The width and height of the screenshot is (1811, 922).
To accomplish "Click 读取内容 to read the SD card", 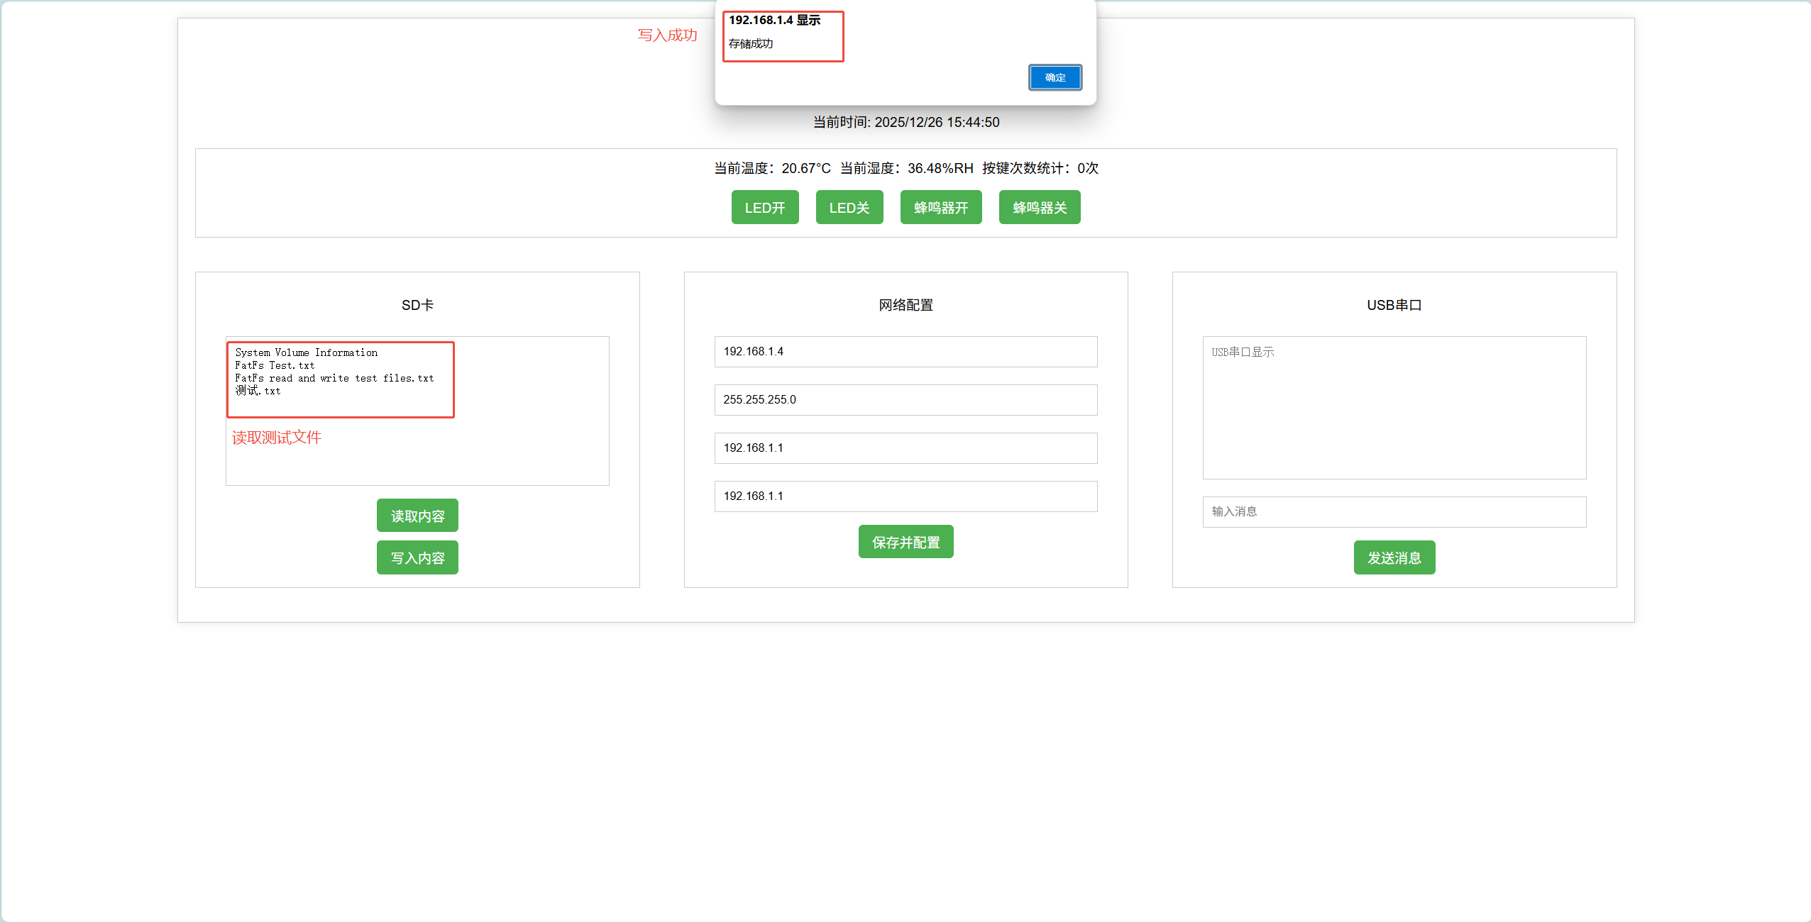I will 417,516.
